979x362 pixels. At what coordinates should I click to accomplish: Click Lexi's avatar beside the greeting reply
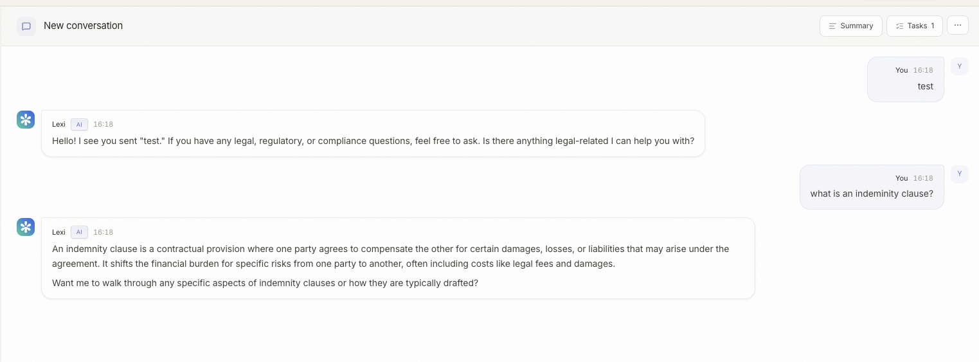(x=26, y=120)
